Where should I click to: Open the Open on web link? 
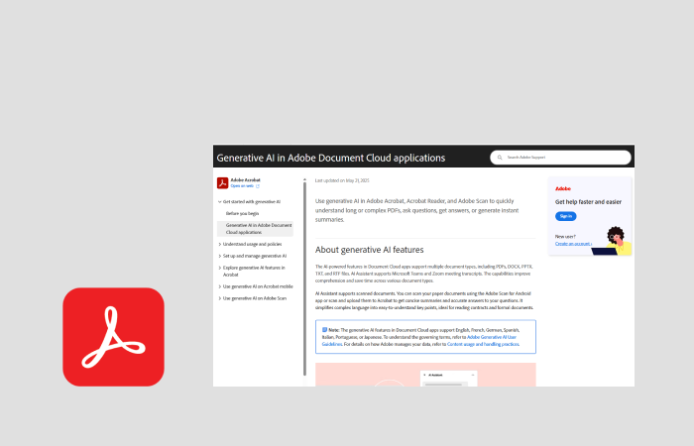[242, 186]
